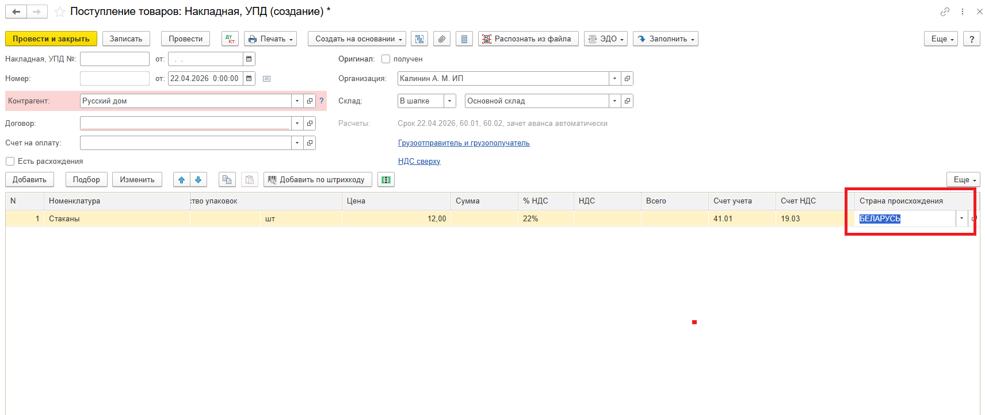Screen dimensions: 985x415
Task: Expand Основной склад dropdown
Action: [614, 101]
